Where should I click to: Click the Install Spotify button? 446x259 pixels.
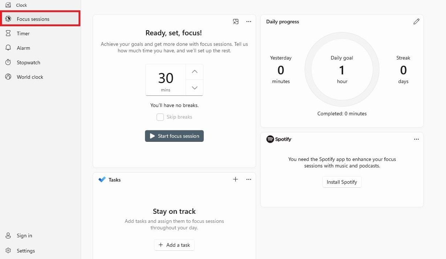point(342,182)
